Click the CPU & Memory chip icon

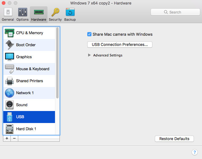tap(10, 33)
